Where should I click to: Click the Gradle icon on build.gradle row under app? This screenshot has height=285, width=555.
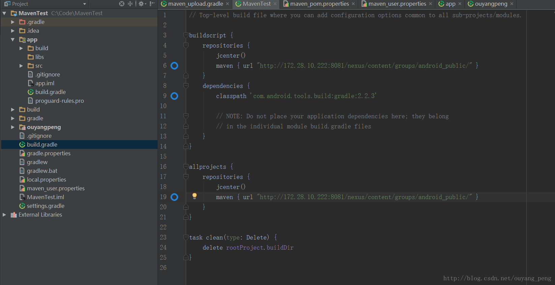pyautogui.click(x=31, y=92)
